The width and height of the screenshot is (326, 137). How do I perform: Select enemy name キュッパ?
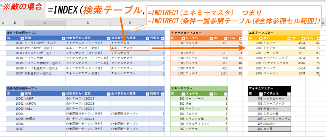(277, 43)
